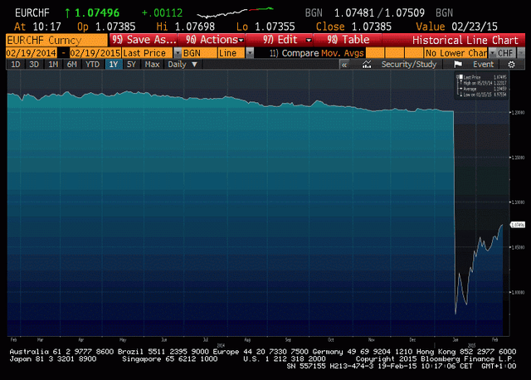Viewport: 531px width, 380px height.
Task: Open the CHF currency dropdown arrow
Action: (x=521, y=53)
